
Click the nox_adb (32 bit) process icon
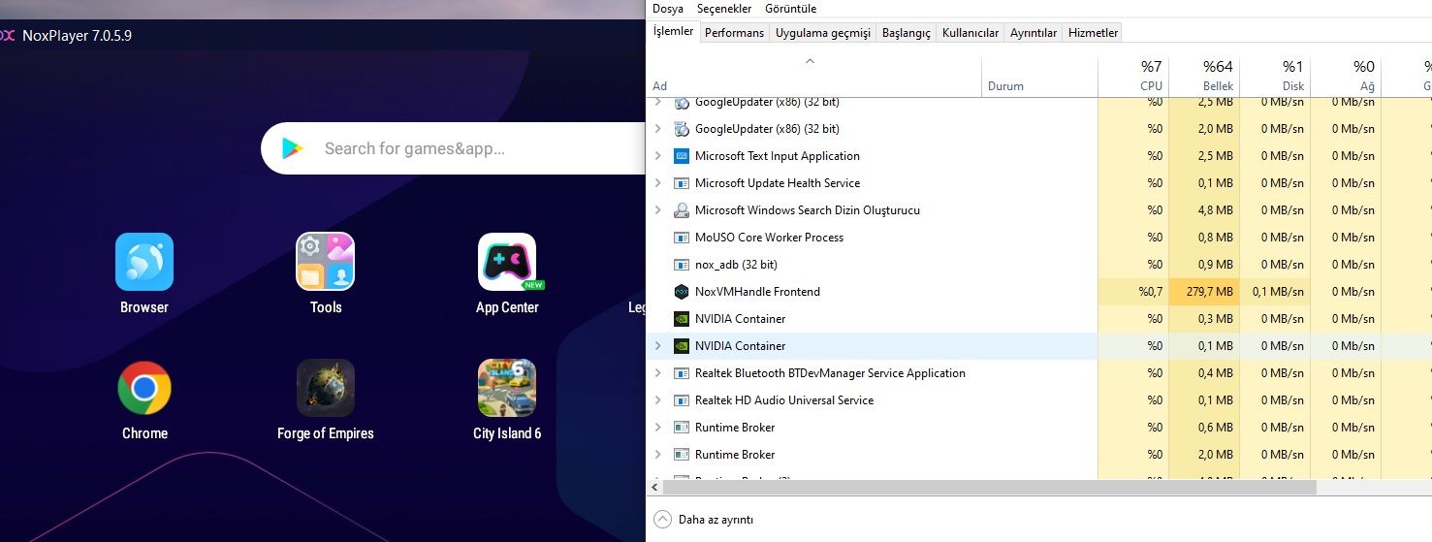pos(681,264)
